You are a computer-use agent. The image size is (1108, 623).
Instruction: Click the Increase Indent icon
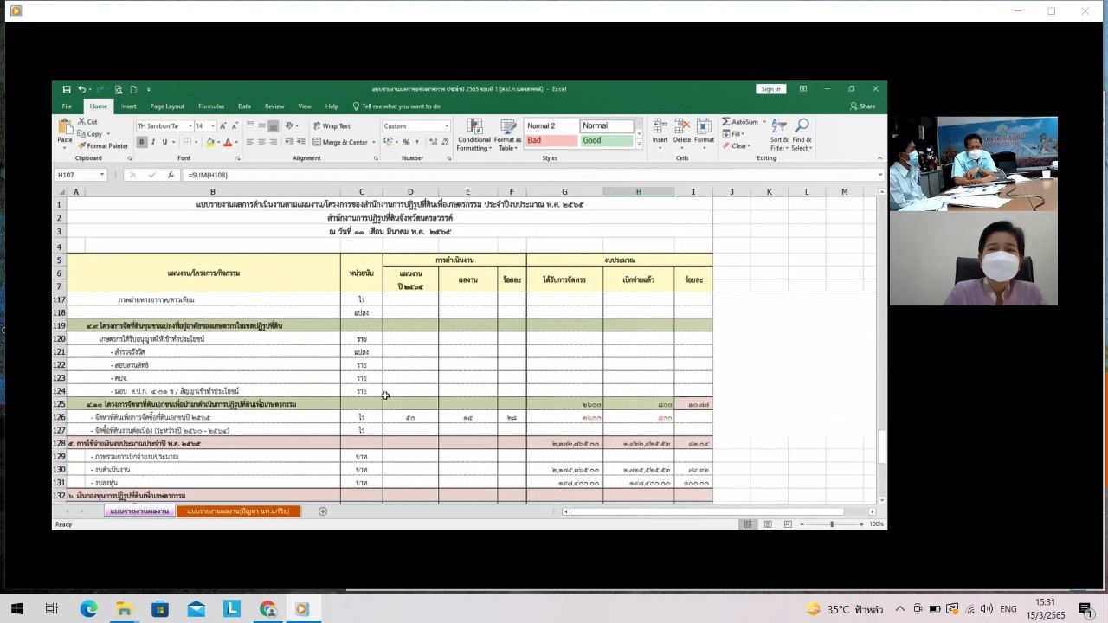(300, 142)
